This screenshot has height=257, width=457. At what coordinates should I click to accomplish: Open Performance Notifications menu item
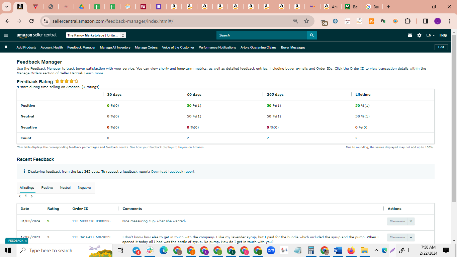[x=217, y=47]
